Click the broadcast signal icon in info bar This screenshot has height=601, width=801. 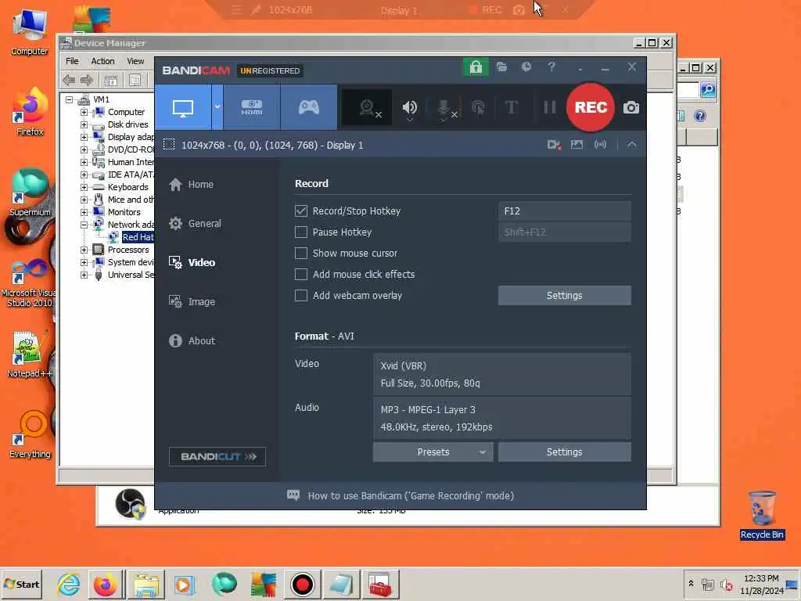click(x=600, y=145)
